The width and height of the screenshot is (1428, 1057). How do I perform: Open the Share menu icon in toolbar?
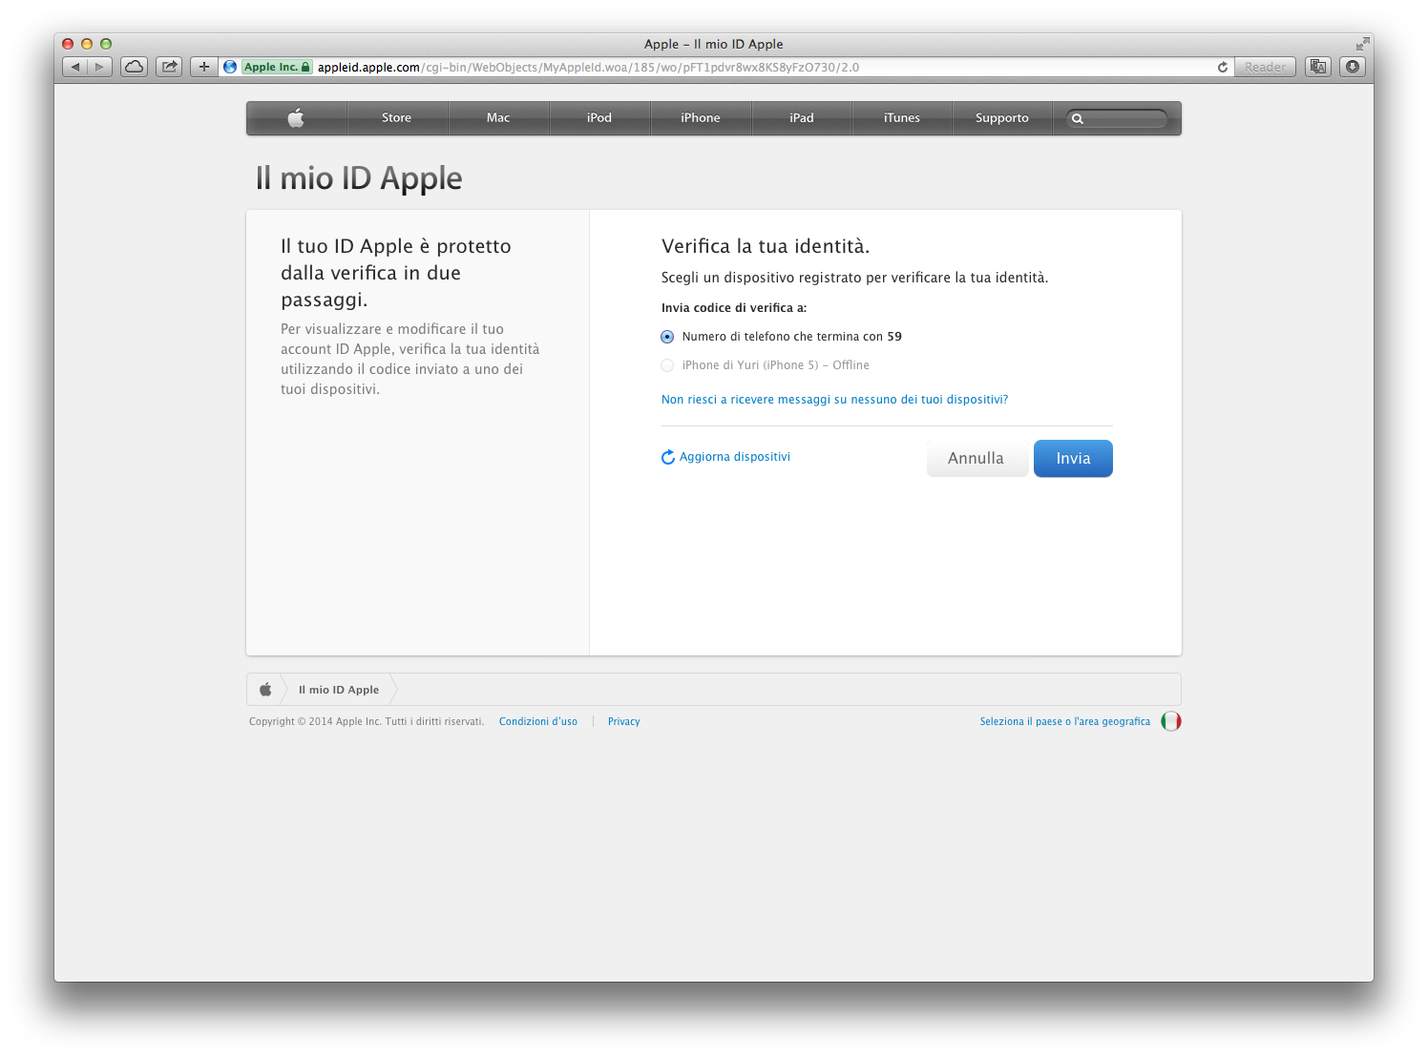pos(169,67)
